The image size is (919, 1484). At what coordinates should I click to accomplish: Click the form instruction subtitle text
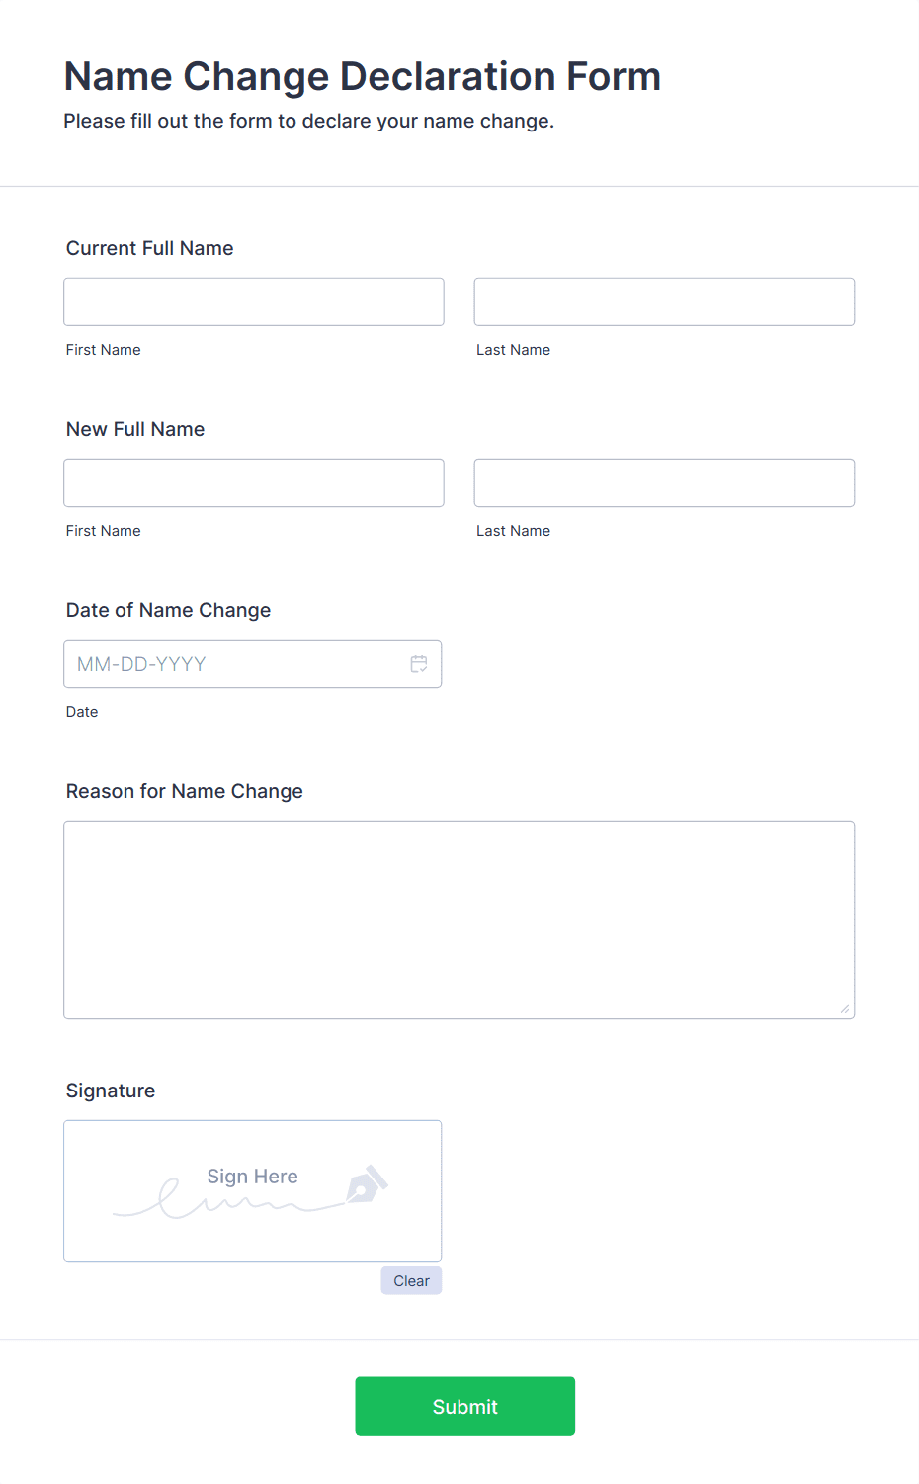pos(309,121)
